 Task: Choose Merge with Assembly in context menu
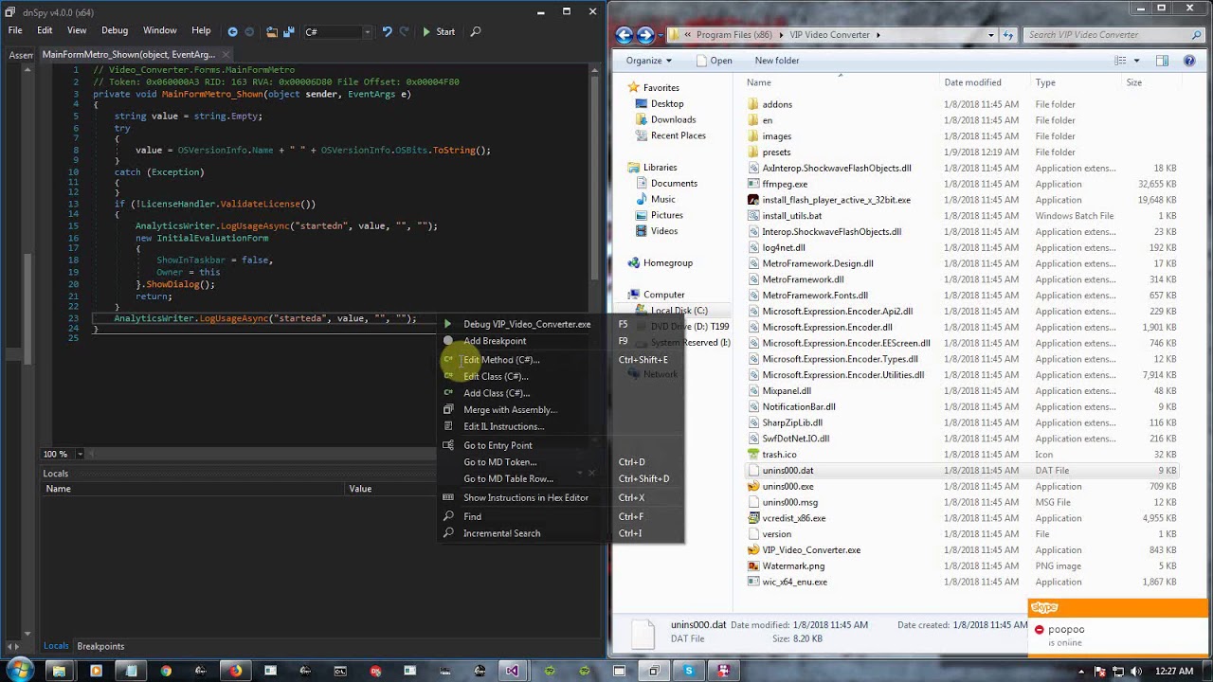tap(510, 410)
